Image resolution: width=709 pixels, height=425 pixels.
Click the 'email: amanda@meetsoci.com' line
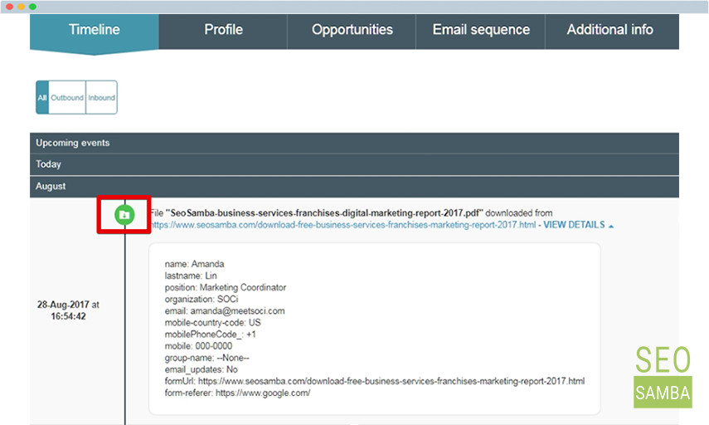(225, 311)
